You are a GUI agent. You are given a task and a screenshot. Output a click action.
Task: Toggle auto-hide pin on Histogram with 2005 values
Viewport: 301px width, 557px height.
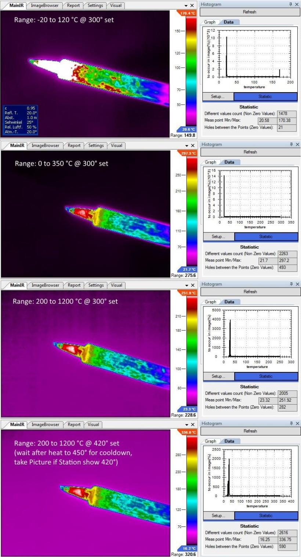tap(291, 284)
